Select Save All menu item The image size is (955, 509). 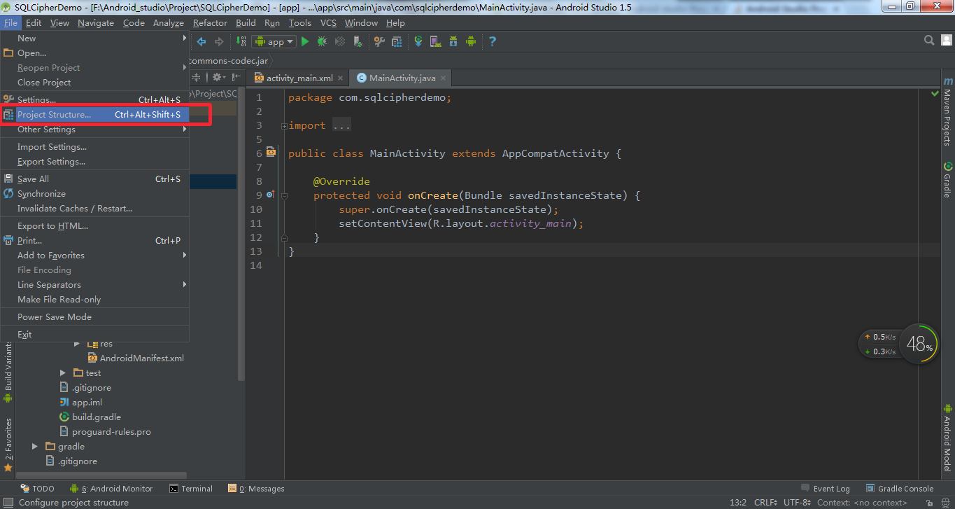(x=95, y=179)
